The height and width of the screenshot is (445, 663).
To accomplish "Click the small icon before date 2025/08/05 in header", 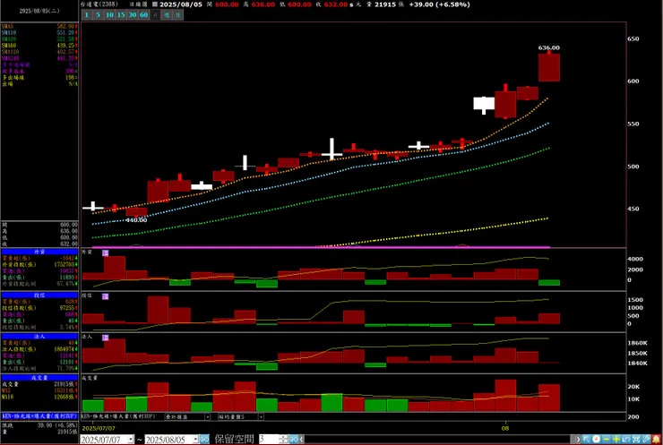I will pyautogui.click(x=155, y=4).
